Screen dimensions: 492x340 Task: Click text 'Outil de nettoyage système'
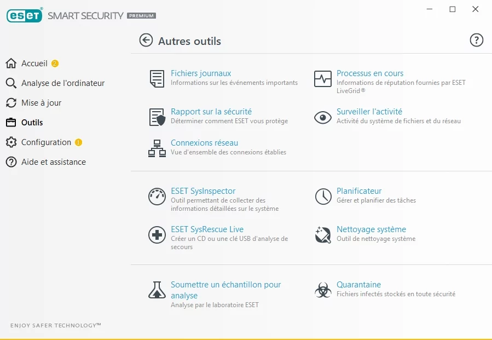coord(376,239)
